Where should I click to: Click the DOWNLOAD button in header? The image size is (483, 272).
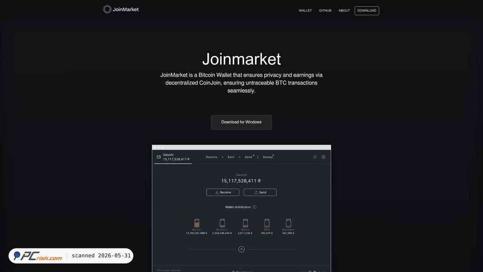[367, 11]
